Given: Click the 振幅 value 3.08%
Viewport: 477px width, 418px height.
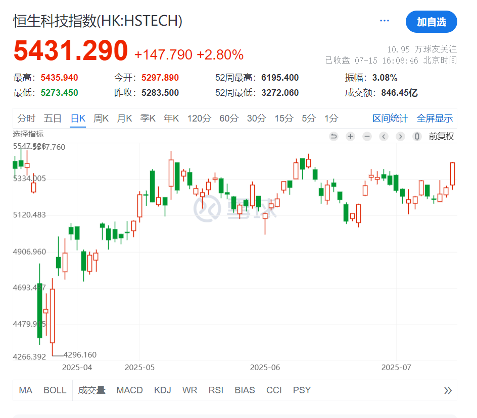Looking at the screenshot, I should click(385, 78).
